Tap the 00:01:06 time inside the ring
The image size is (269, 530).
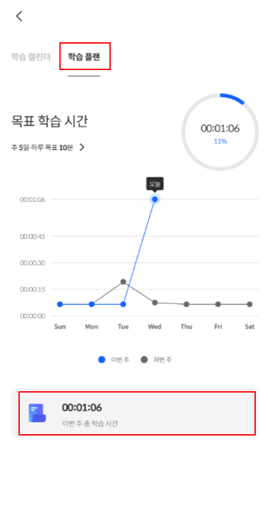[x=220, y=128]
